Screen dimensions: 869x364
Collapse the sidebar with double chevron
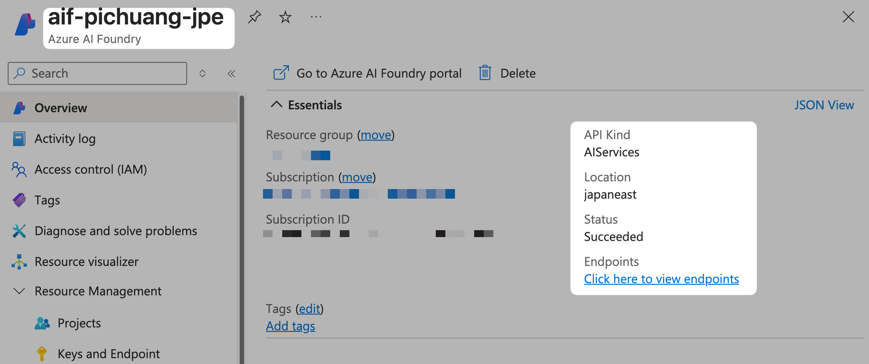[x=231, y=73]
